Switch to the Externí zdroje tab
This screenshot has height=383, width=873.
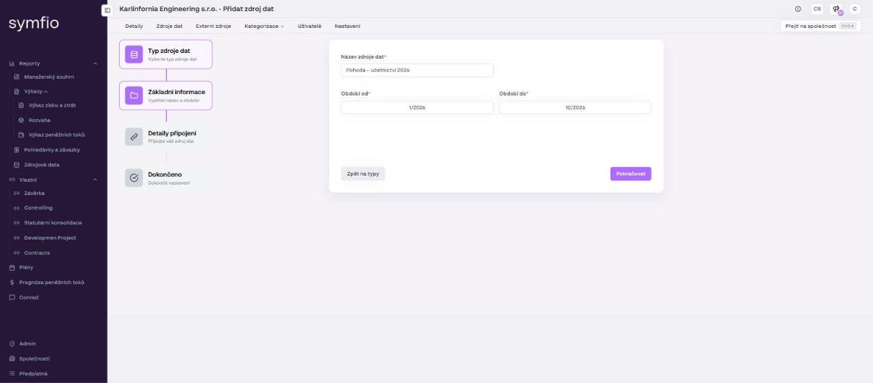point(214,26)
